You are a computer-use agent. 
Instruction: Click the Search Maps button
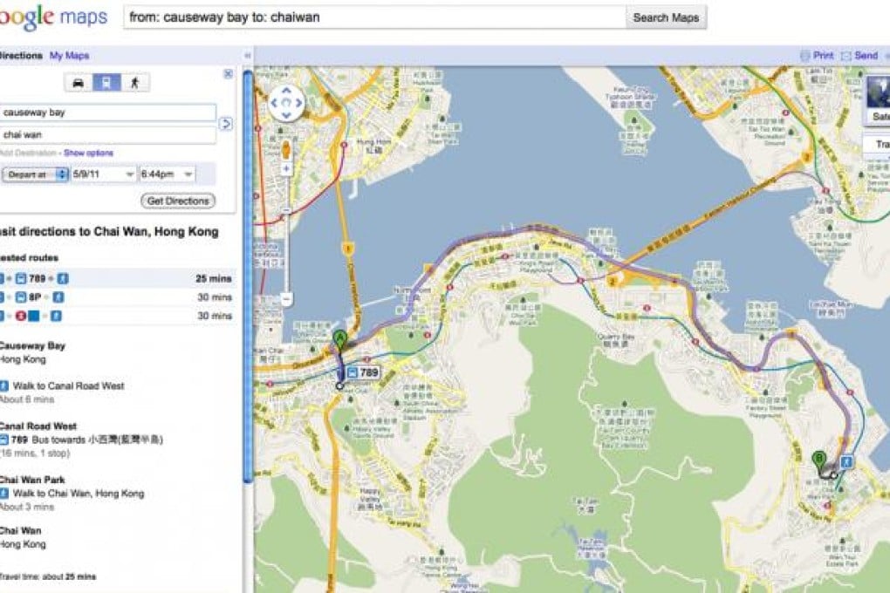[666, 17]
